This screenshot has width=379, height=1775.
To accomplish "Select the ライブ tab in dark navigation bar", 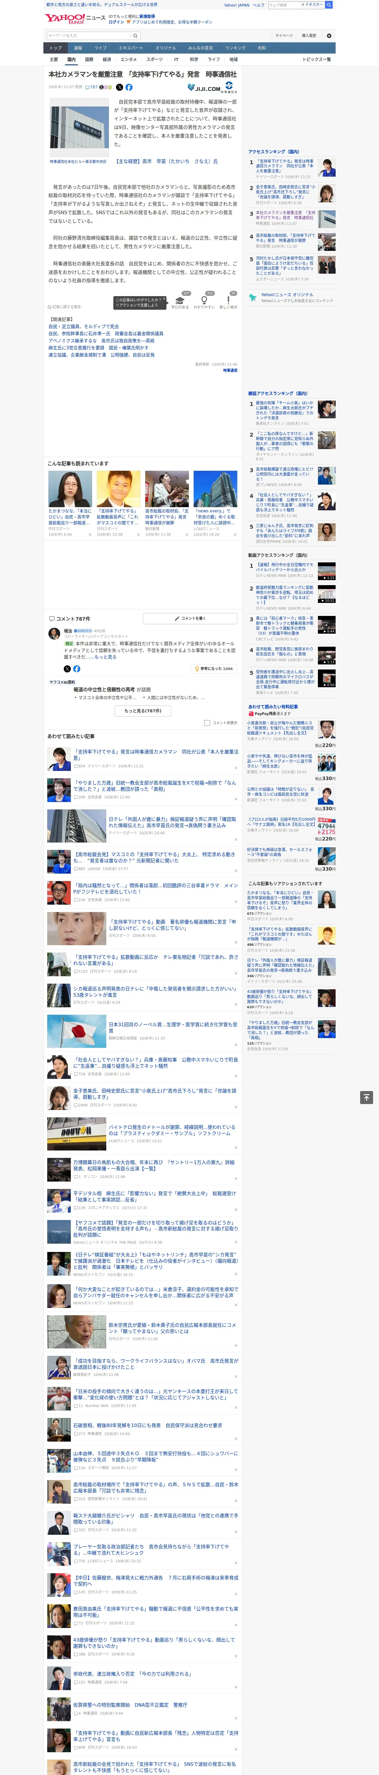I will [100, 48].
